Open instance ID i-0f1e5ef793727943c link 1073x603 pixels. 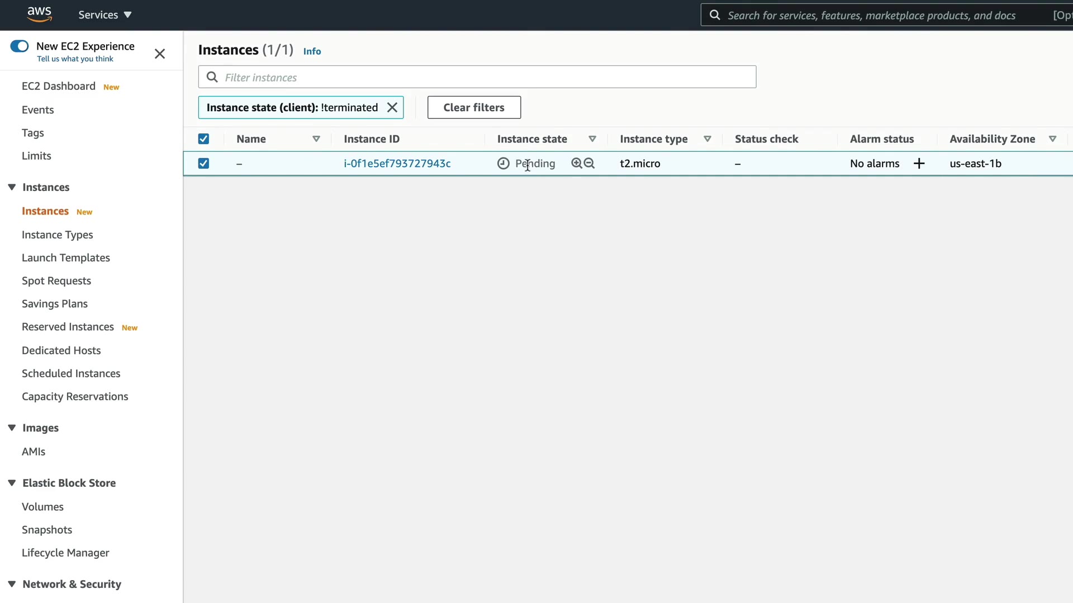pyautogui.click(x=397, y=164)
